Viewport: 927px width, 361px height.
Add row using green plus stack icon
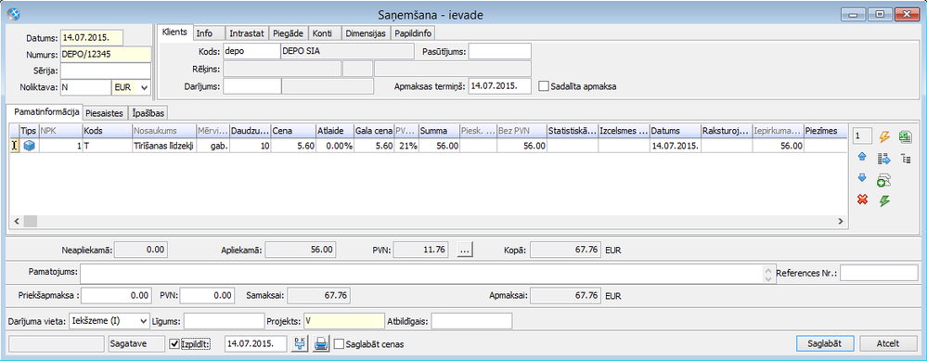[884, 179]
